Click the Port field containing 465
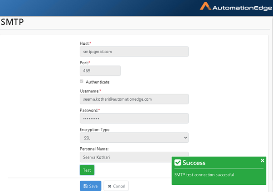Screen dimensions: 273x192 100,71
